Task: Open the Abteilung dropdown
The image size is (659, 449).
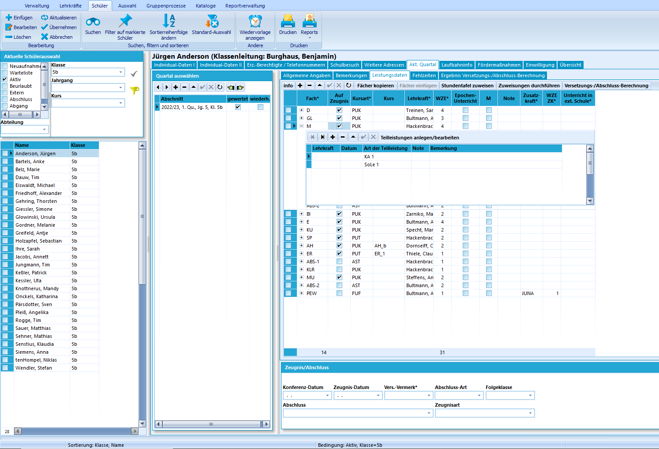Action: pyautogui.click(x=44, y=130)
